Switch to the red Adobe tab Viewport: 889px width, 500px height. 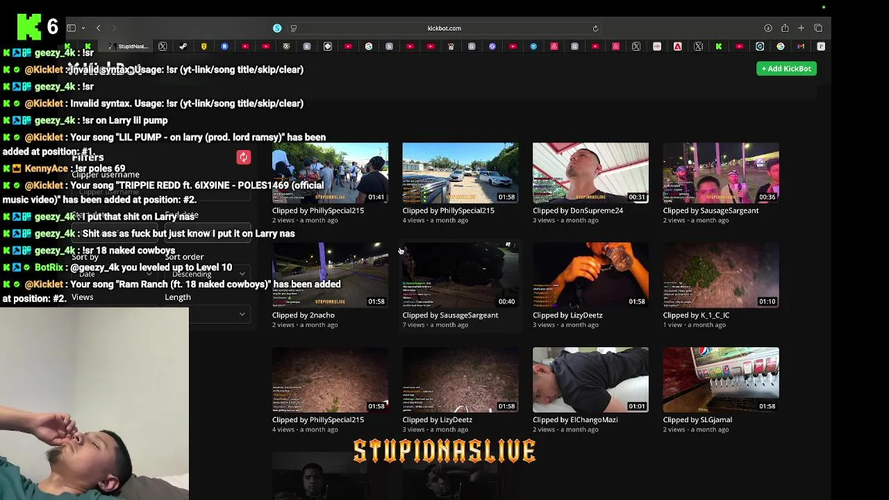(x=677, y=47)
